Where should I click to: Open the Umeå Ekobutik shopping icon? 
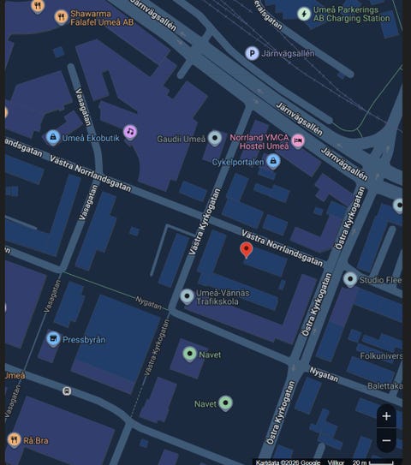[53, 137]
